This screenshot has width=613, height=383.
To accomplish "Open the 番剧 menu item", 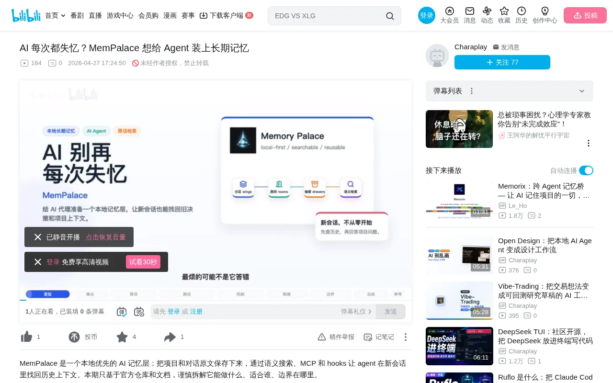I will (x=77, y=15).
